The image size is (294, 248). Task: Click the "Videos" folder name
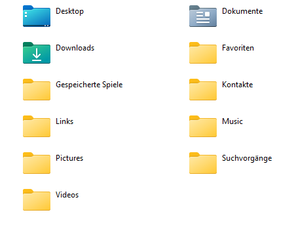[67, 195]
